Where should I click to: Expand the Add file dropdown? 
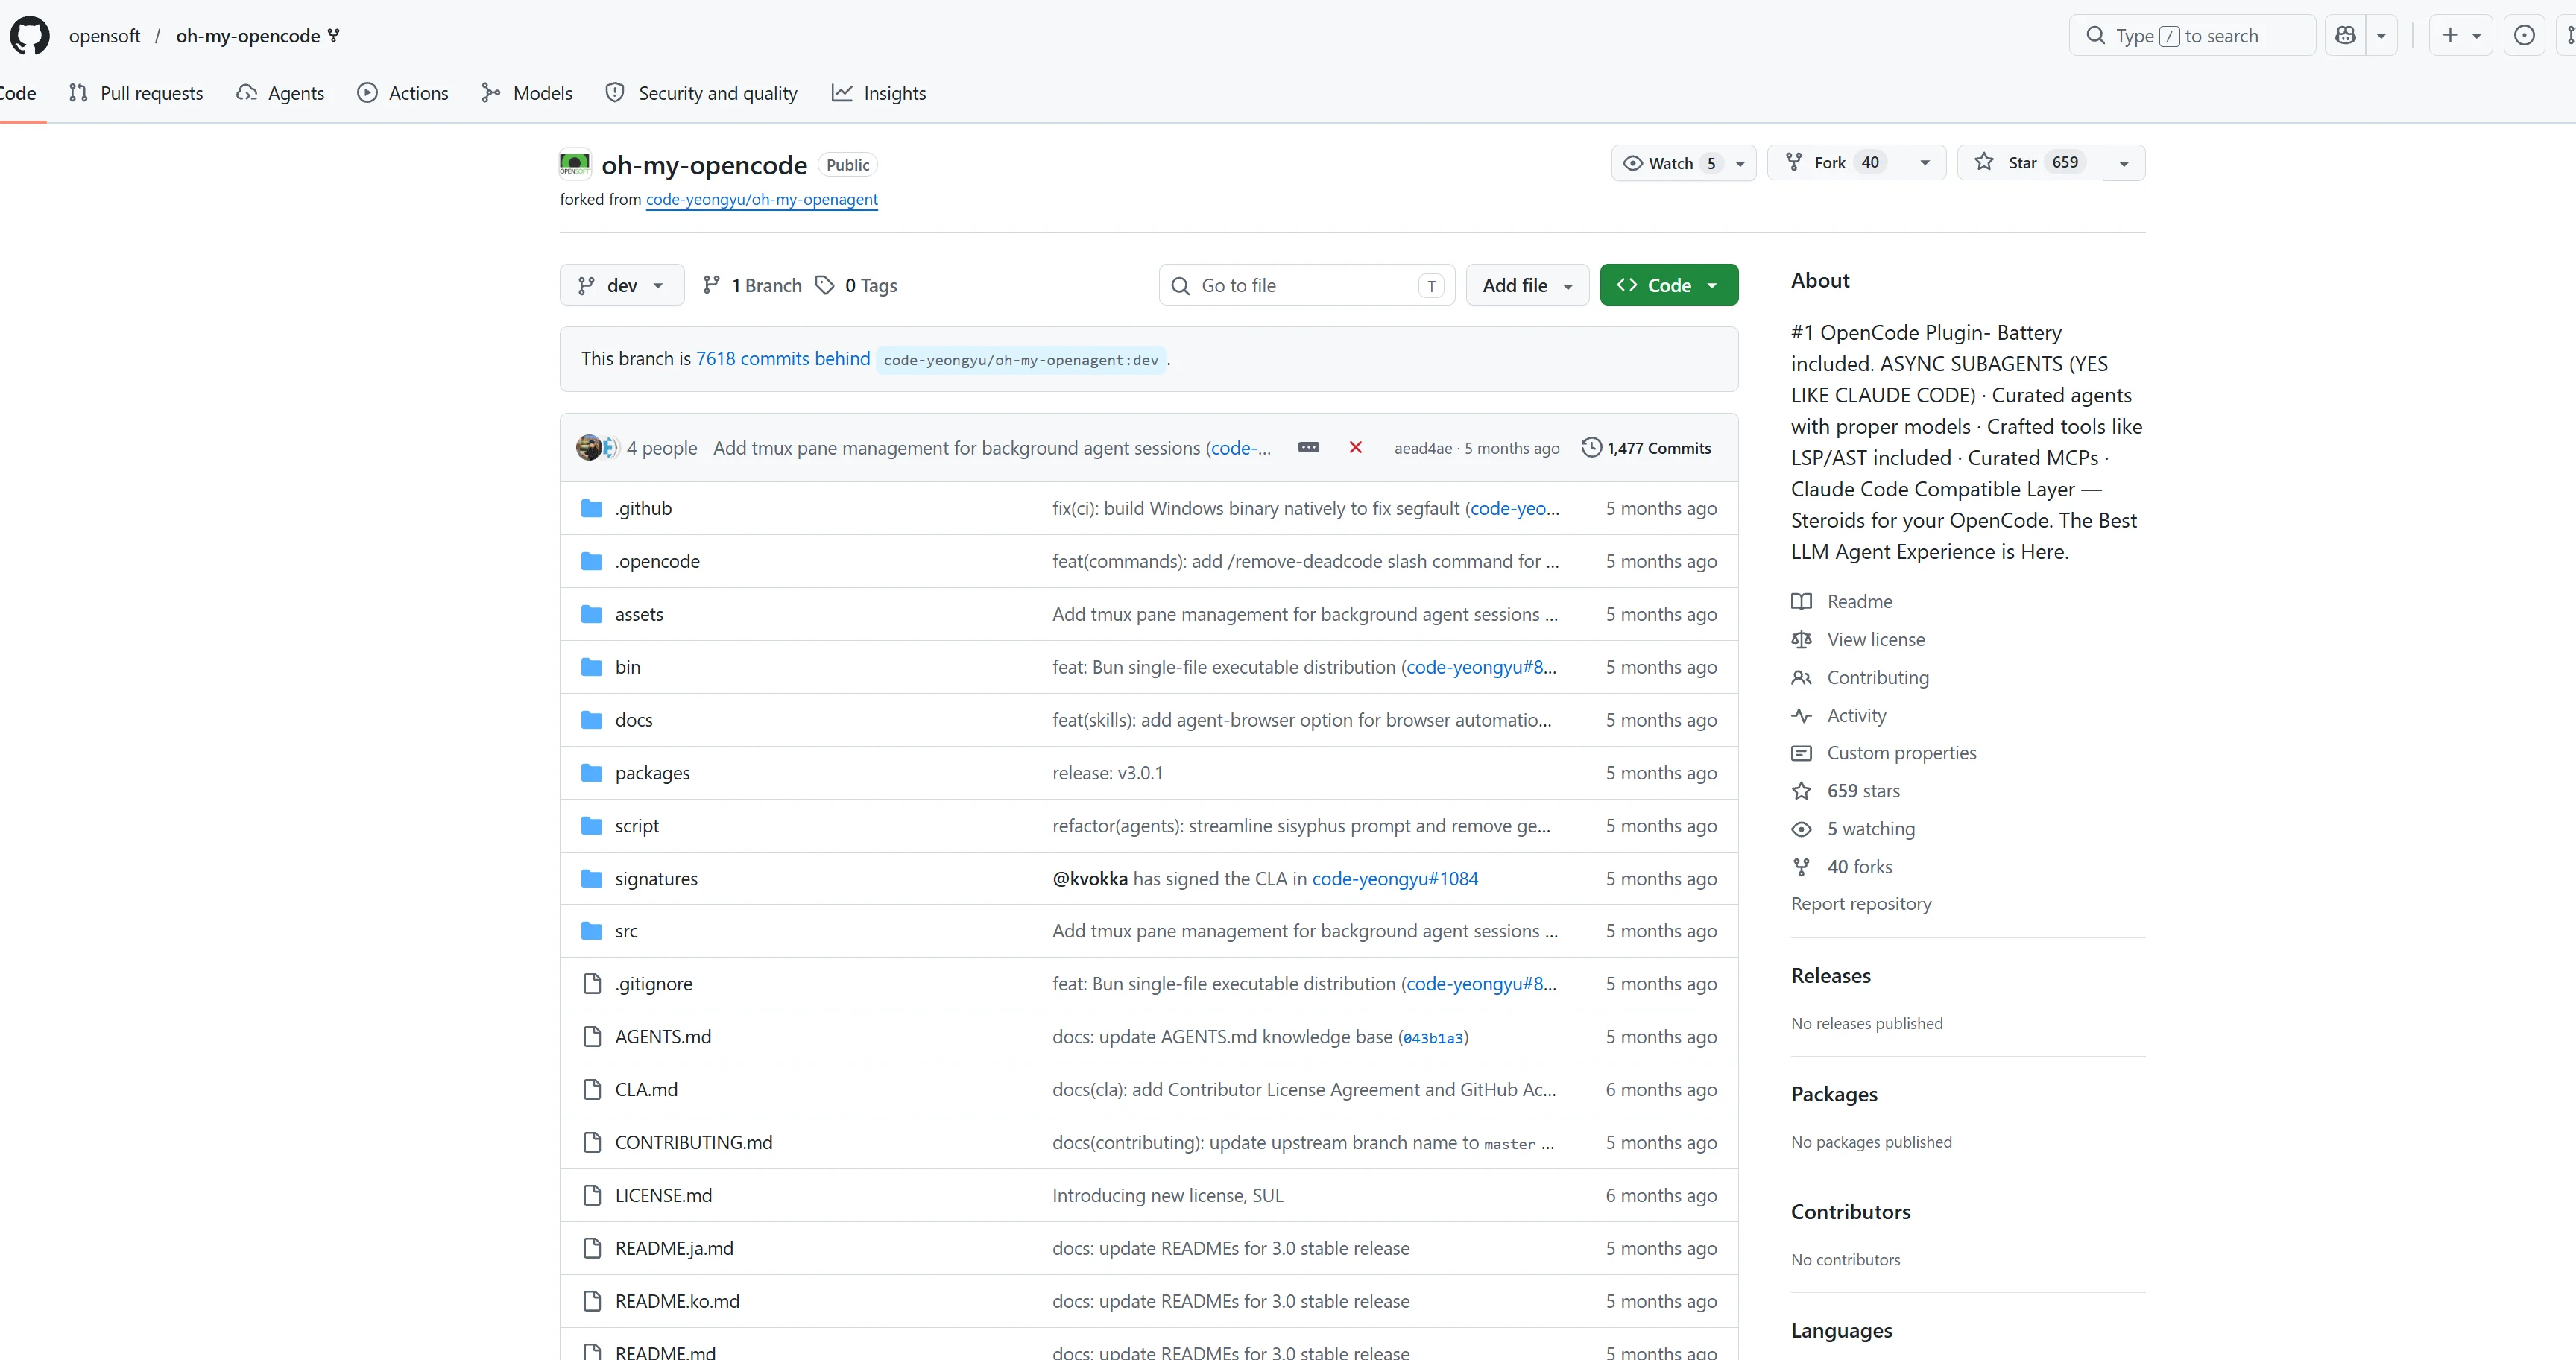1527,285
